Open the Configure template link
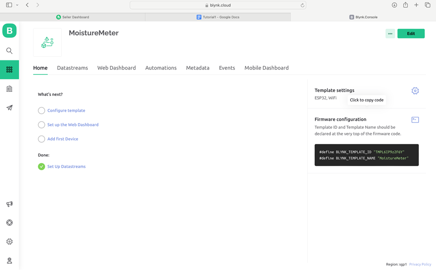Screen dimensions: 436x270 pyautogui.click(x=66, y=110)
